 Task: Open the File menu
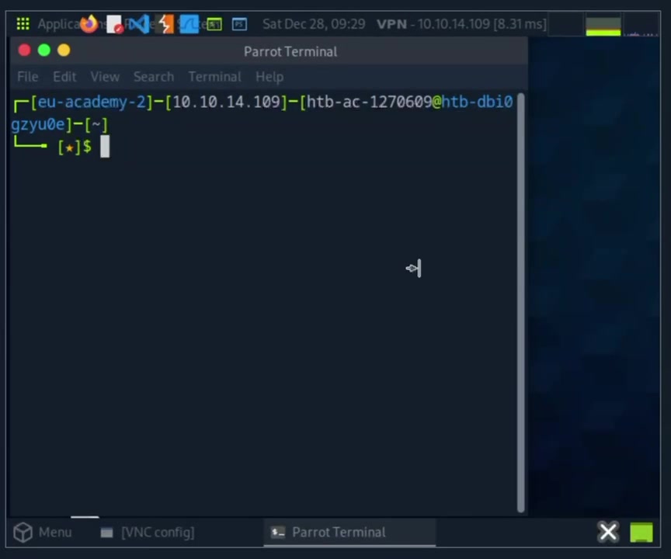pos(27,77)
